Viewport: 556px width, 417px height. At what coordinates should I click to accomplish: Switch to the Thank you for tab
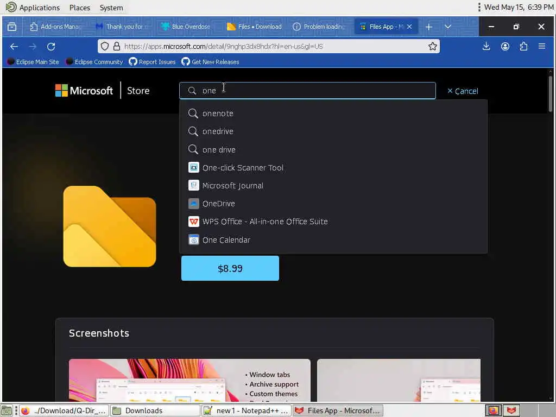[121, 27]
